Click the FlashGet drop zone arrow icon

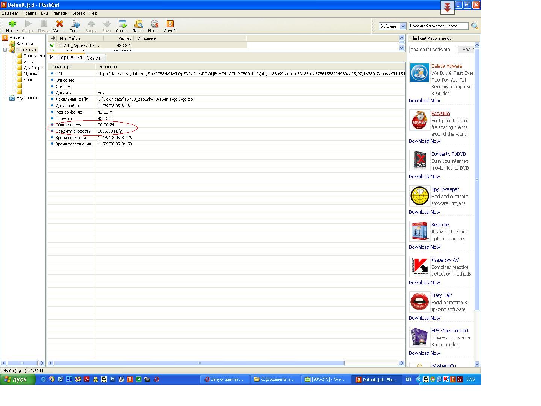coord(447,7)
